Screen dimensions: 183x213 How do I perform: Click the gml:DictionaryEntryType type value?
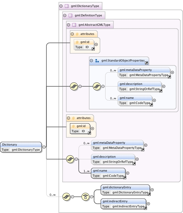point(130,192)
